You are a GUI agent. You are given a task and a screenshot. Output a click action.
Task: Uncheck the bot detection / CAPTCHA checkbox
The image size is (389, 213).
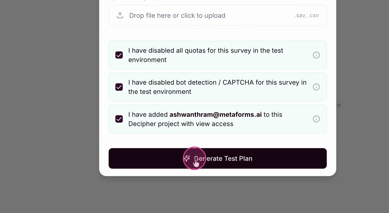click(119, 87)
